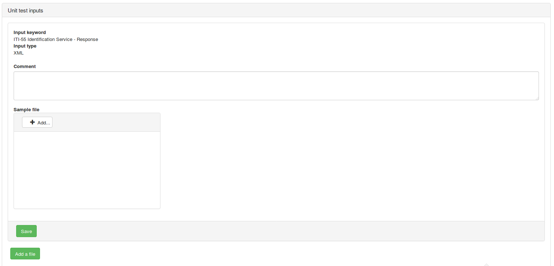Select the "ITI-55 Identification Service - Response" text

click(x=56, y=39)
